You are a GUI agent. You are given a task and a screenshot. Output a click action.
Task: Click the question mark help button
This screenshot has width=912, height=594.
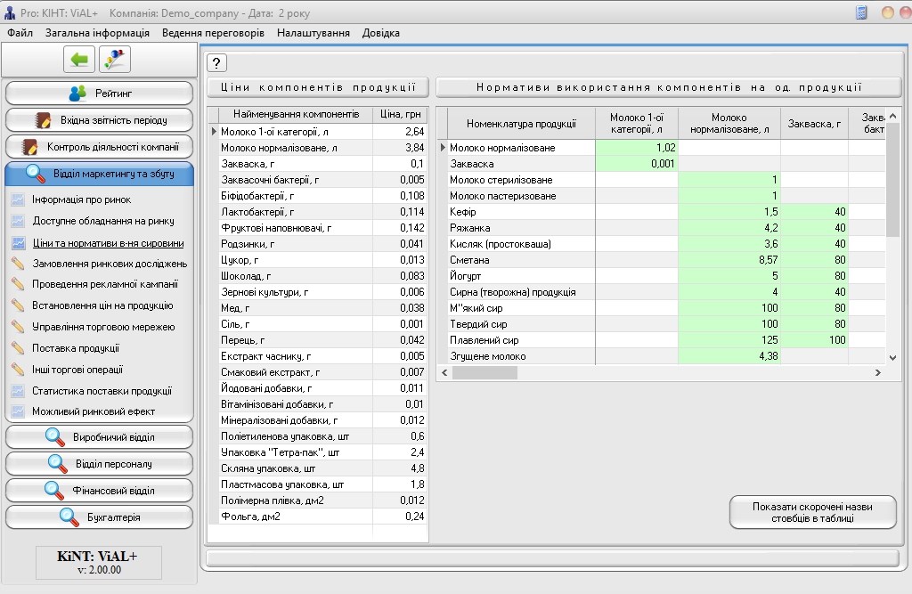[217, 62]
